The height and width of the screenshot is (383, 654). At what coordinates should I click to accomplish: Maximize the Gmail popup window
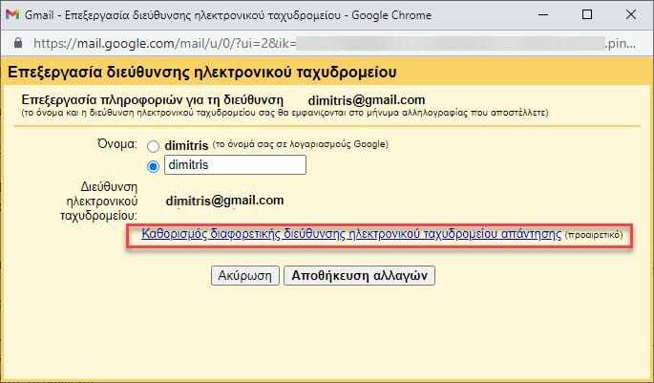[587, 14]
